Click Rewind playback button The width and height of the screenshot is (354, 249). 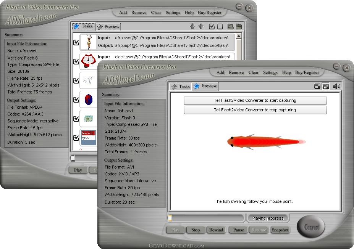216,230
